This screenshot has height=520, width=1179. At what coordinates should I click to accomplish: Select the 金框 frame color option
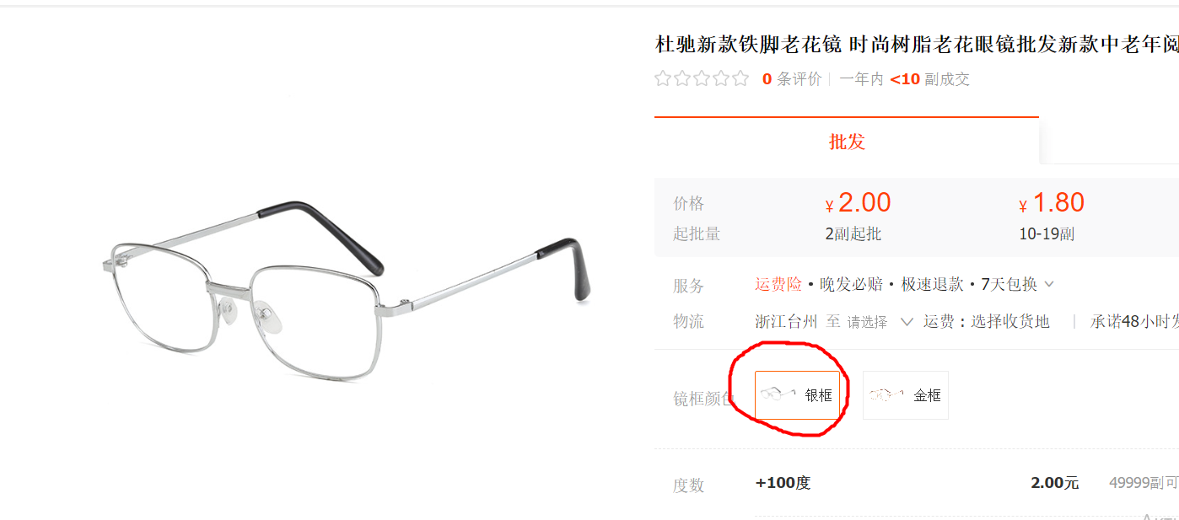click(906, 394)
